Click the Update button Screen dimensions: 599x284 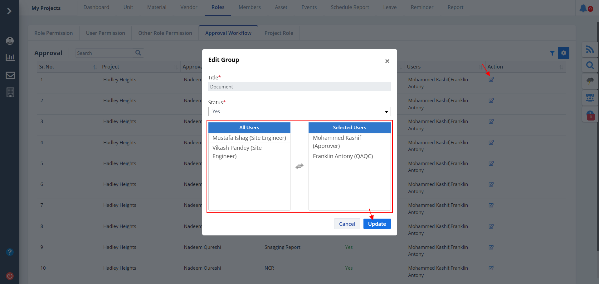click(x=377, y=224)
